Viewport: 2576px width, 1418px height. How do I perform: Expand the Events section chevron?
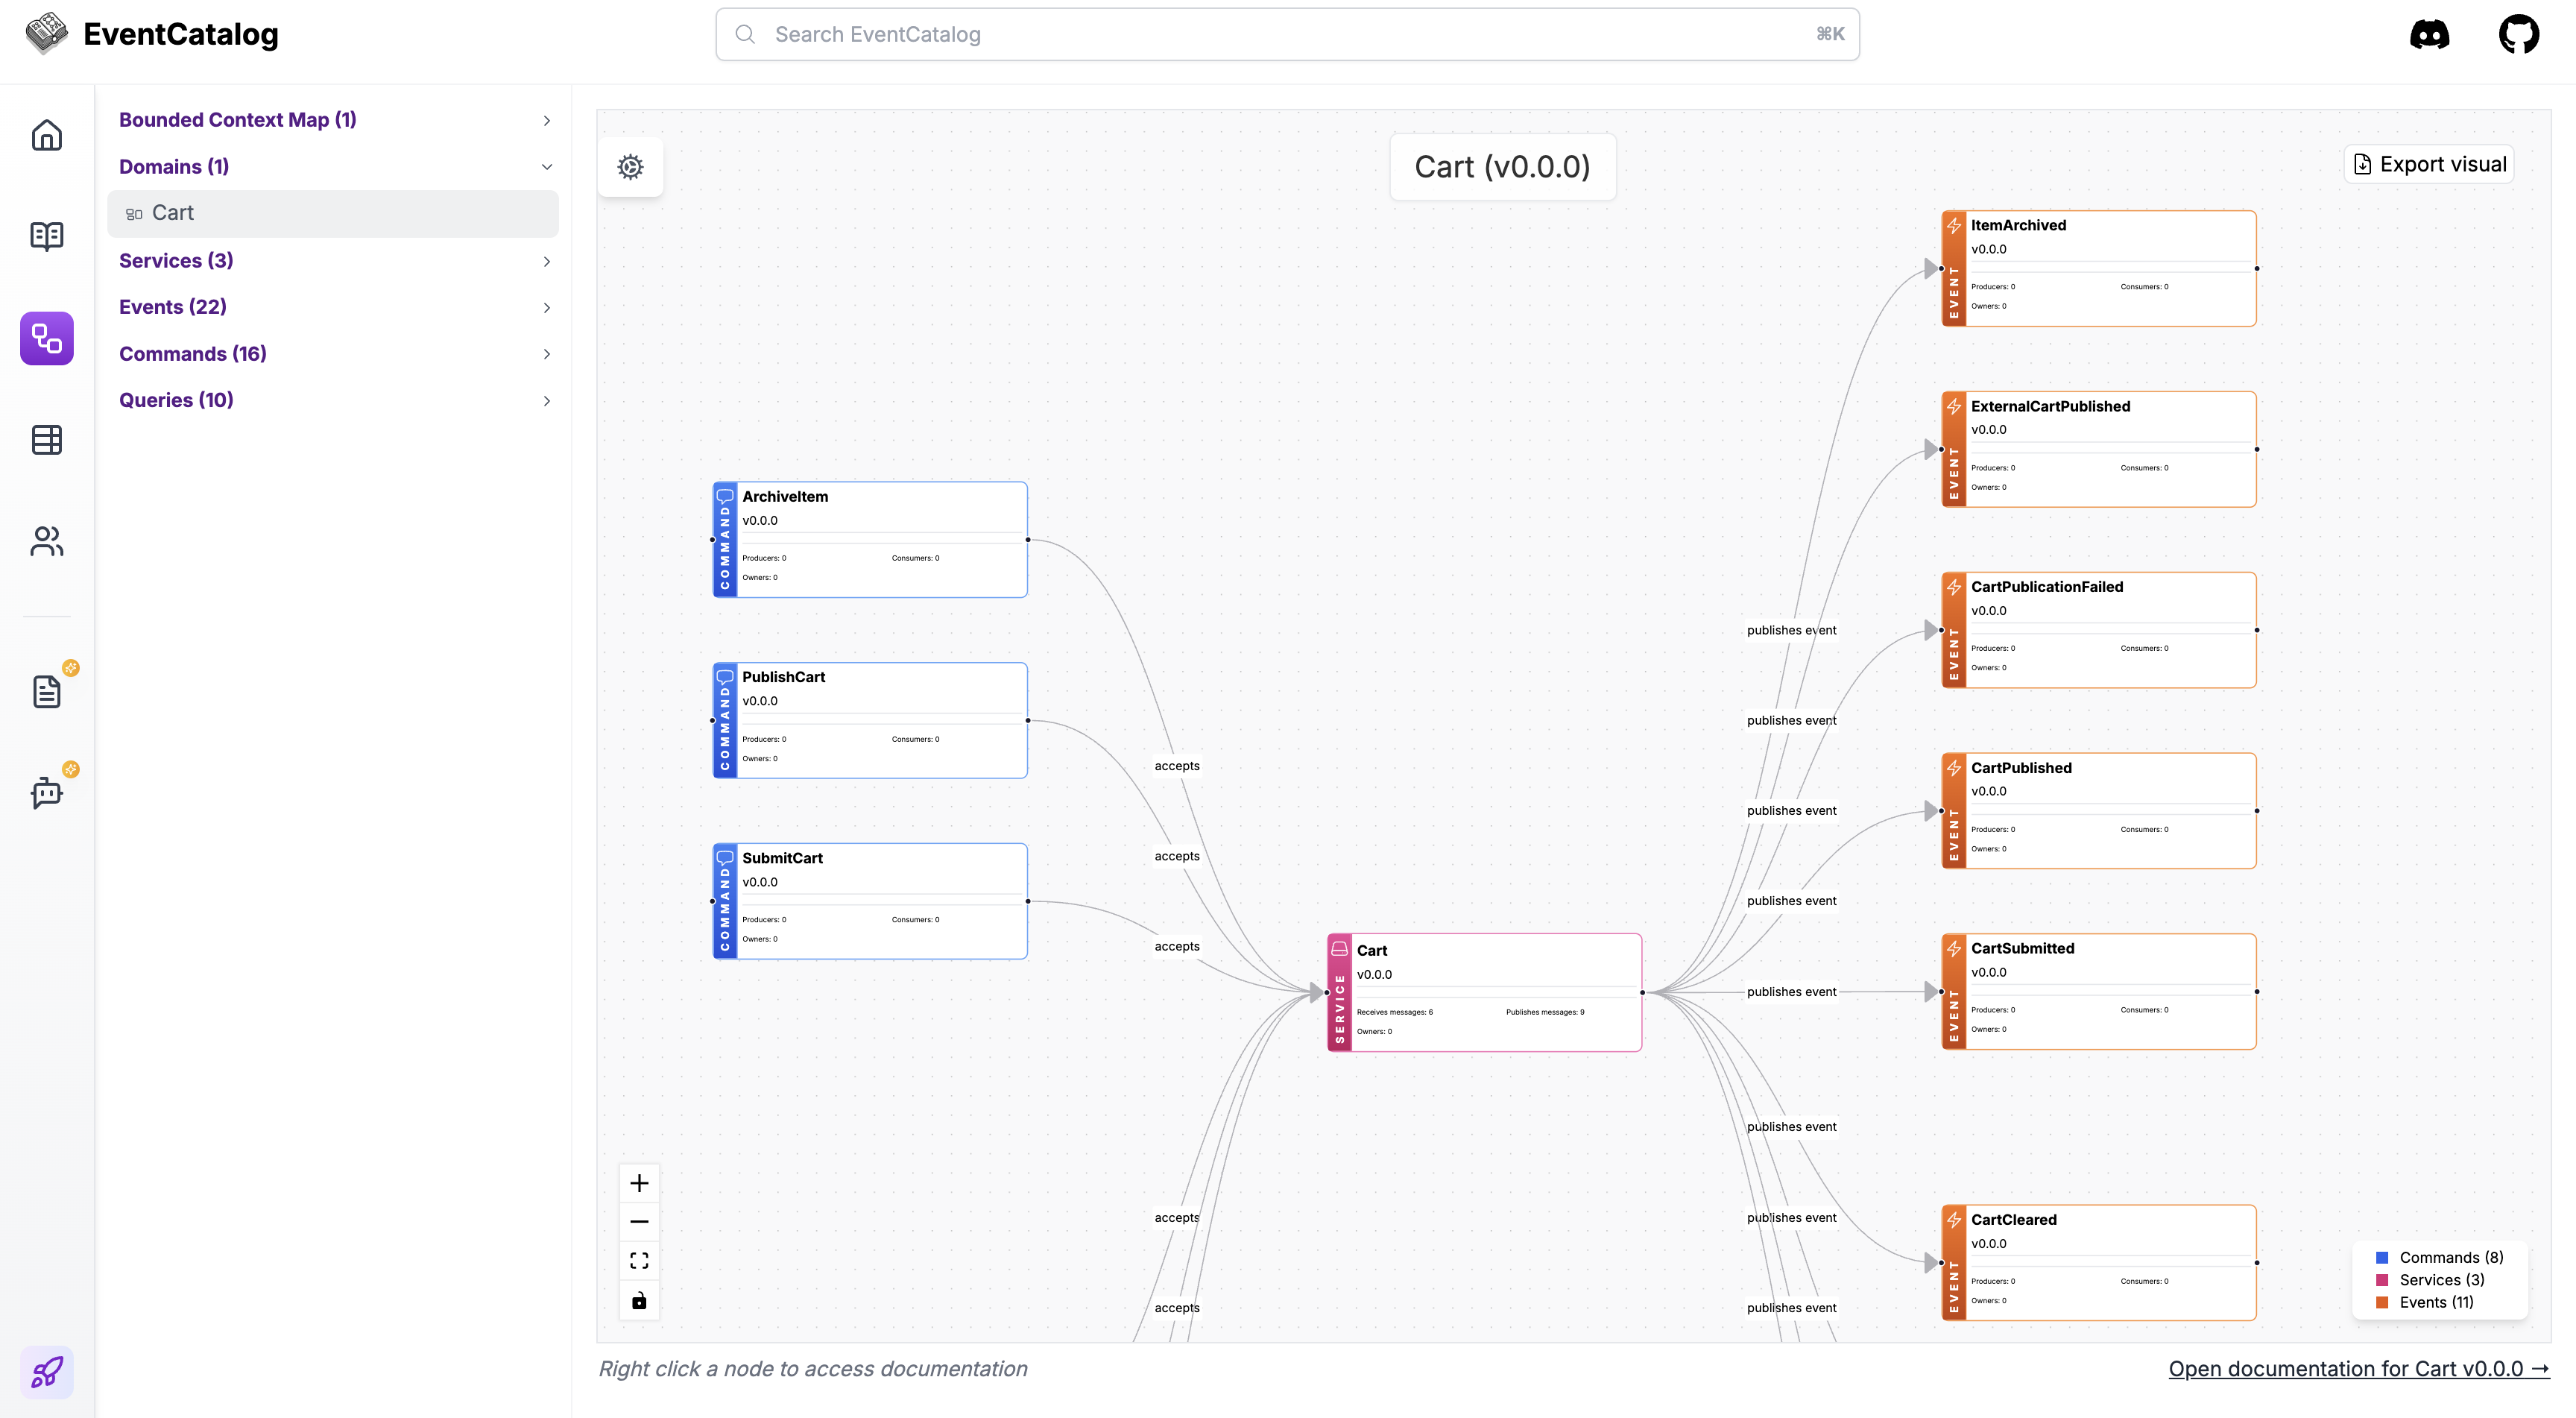coord(547,308)
